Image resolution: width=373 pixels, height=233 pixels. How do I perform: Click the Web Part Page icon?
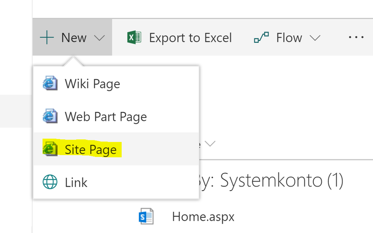[50, 117]
